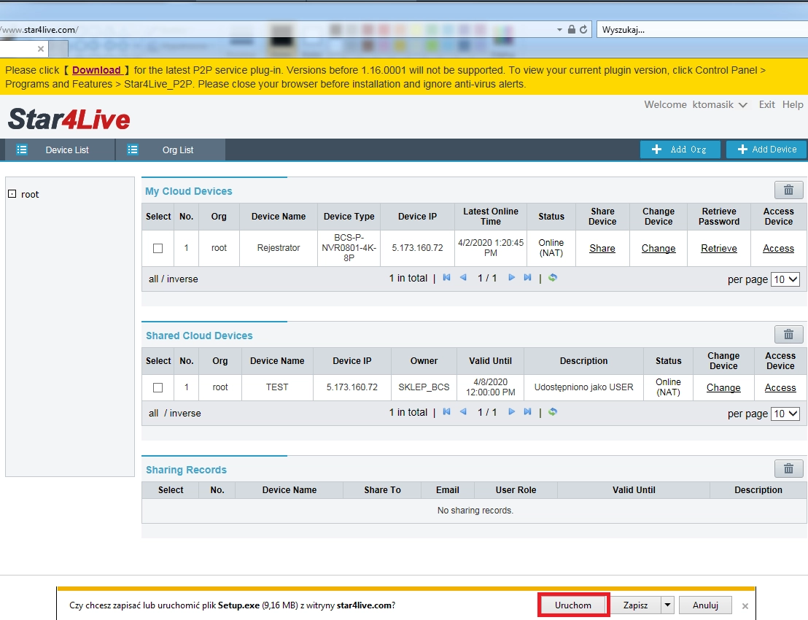Go to first page in Shared Cloud Devices
Screen dimensions: 808x620
pyautogui.click(x=447, y=412)
